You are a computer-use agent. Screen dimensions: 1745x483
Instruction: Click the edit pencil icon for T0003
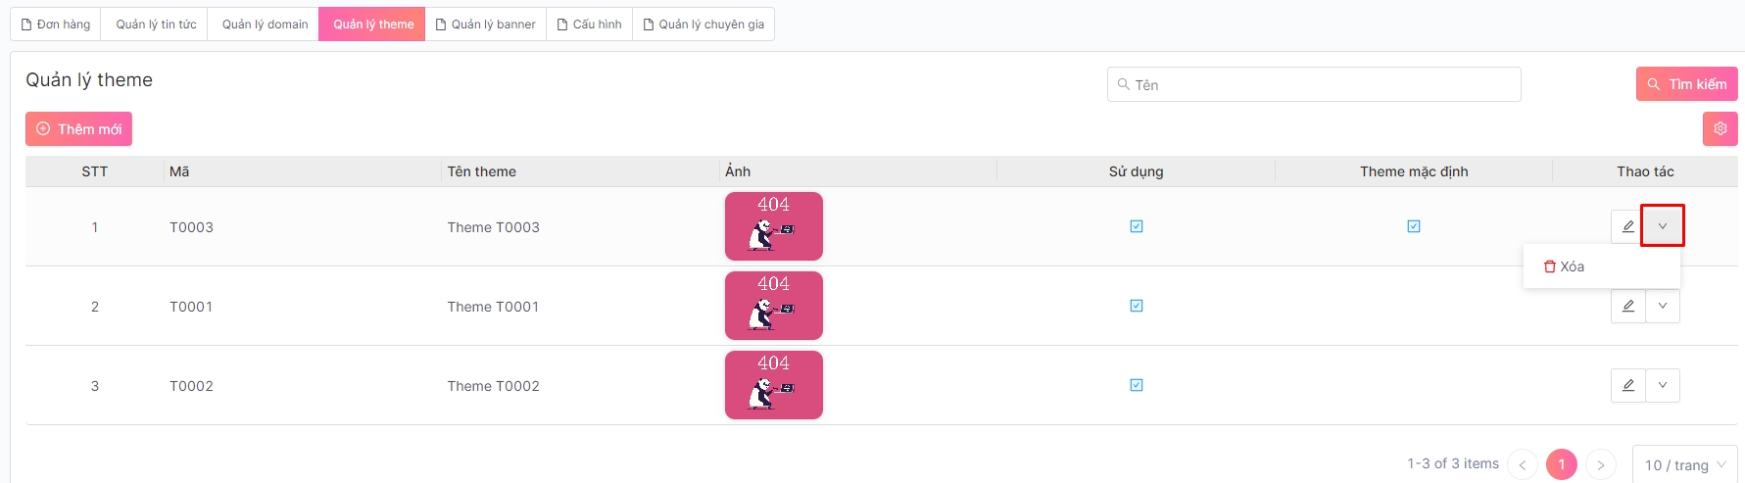pos(1627,226)
